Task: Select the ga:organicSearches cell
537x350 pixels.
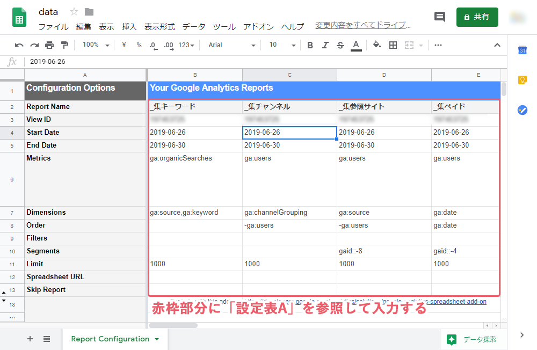Action: [x=195, y=179]
